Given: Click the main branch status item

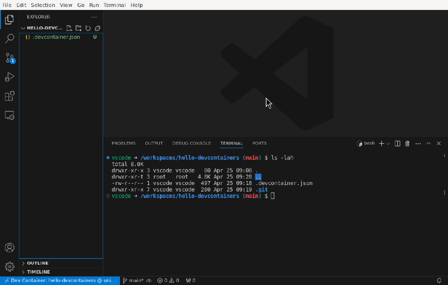Looking at the screenshot, I should pyautogui.click(x=133, y=281).
